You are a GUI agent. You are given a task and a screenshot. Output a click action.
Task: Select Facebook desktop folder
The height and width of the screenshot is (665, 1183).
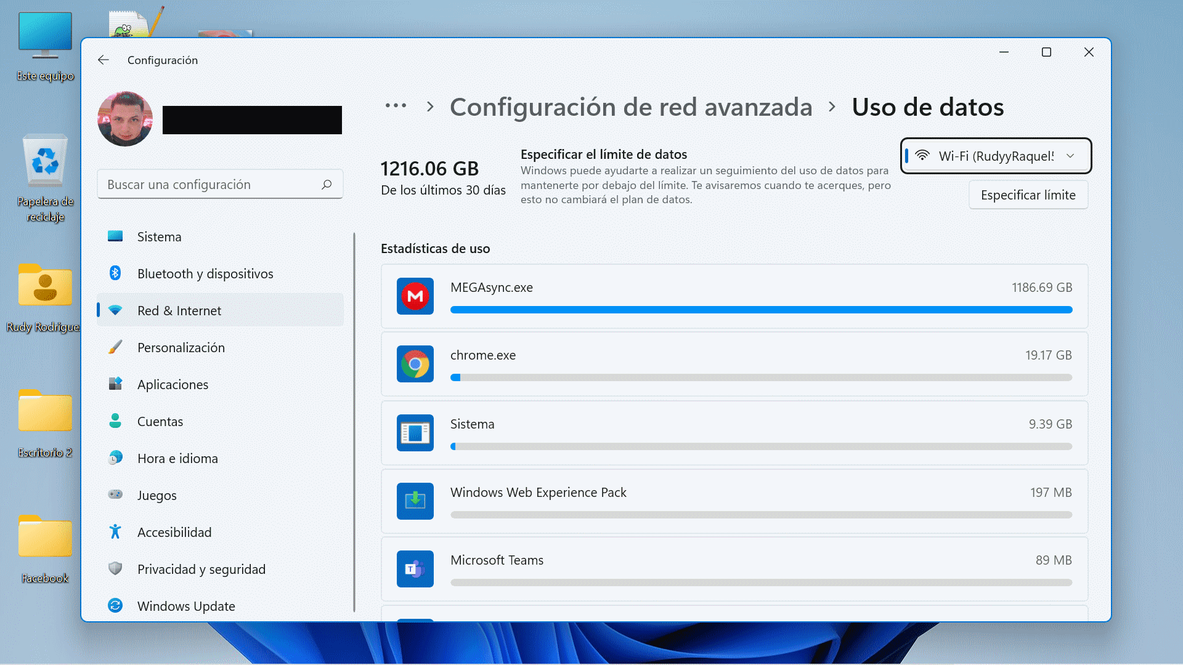[45, 549]
